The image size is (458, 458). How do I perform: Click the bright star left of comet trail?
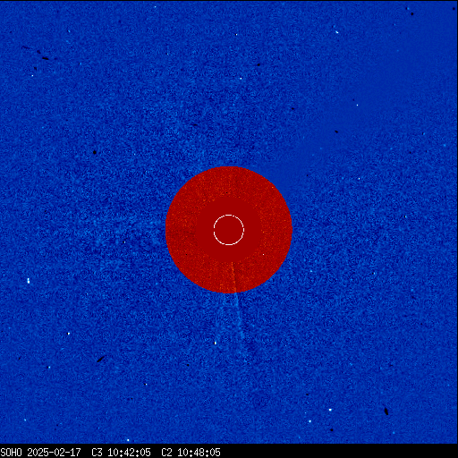[x=215, y=343]
